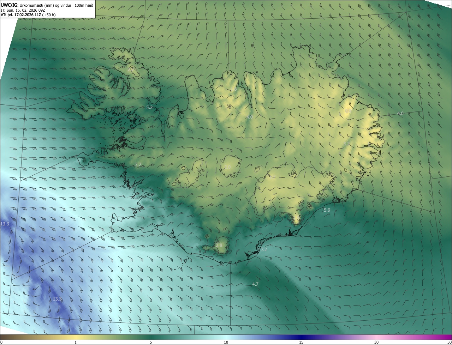
Task: Click the 0.8 label in northeast Iceland
Action: [x=348, y=111]
